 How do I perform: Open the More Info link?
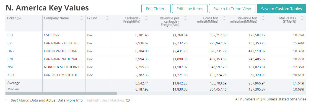point(74,100)
